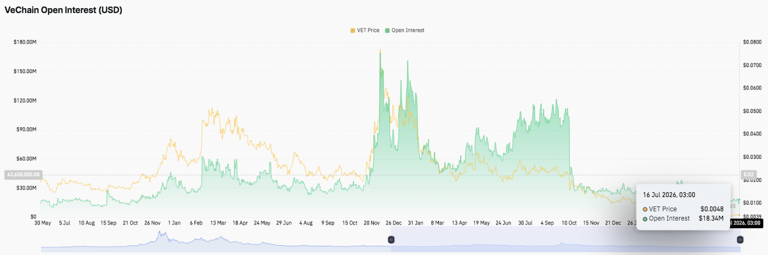
Task: Click the 31 Jan date label
Action: click(416, 223)
